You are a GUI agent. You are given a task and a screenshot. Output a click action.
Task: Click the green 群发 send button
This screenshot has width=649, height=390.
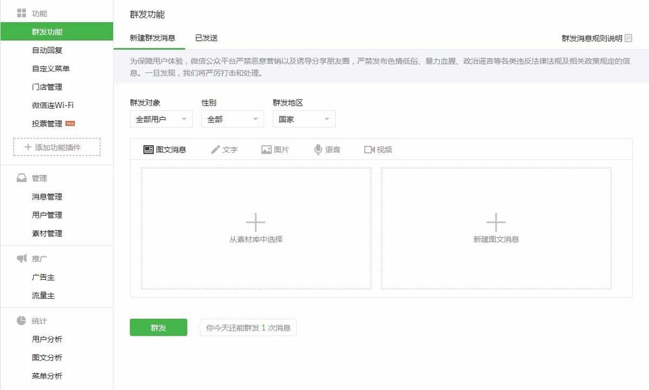158,328
